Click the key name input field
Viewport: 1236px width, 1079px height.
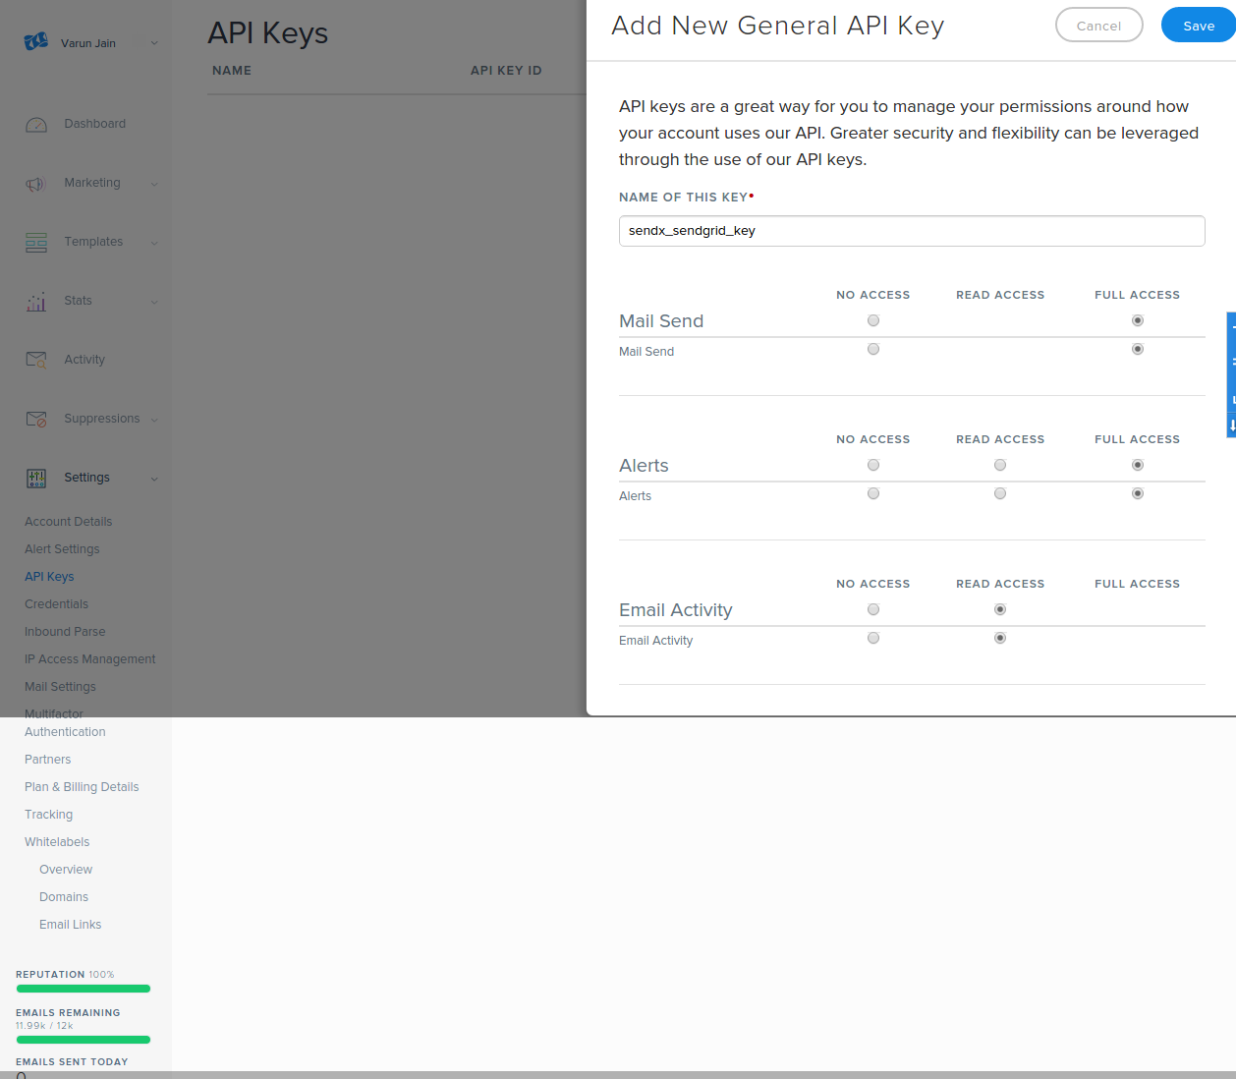(912, 231)
